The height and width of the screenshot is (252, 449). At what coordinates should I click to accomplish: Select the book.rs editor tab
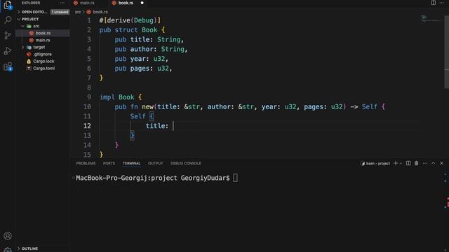pyautogui.click(x=126, y=3)
